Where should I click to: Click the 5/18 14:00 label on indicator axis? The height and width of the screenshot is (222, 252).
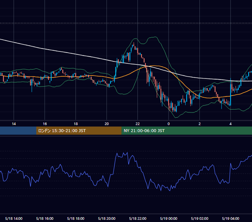(14, 218)
